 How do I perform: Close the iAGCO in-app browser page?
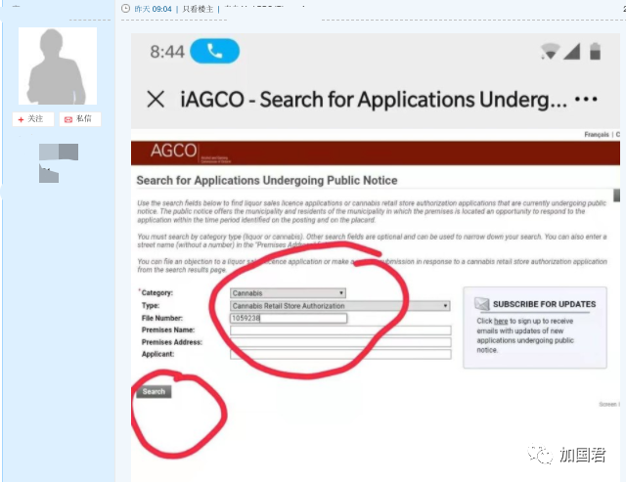click(156, 99)
